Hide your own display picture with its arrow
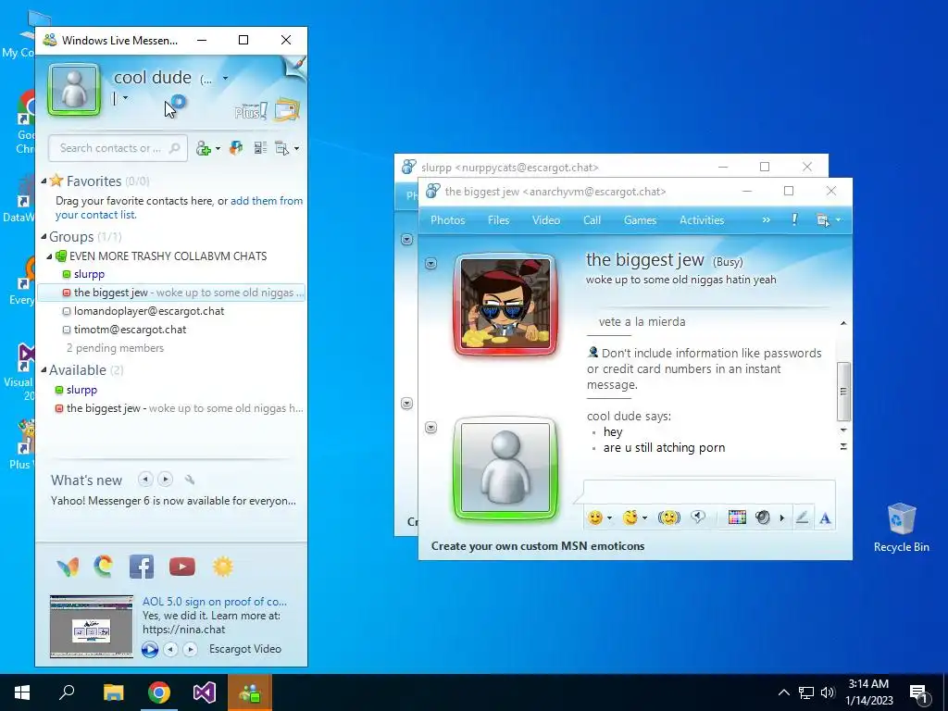This screenshot has width=948, height=711. [x=430, y=428]
